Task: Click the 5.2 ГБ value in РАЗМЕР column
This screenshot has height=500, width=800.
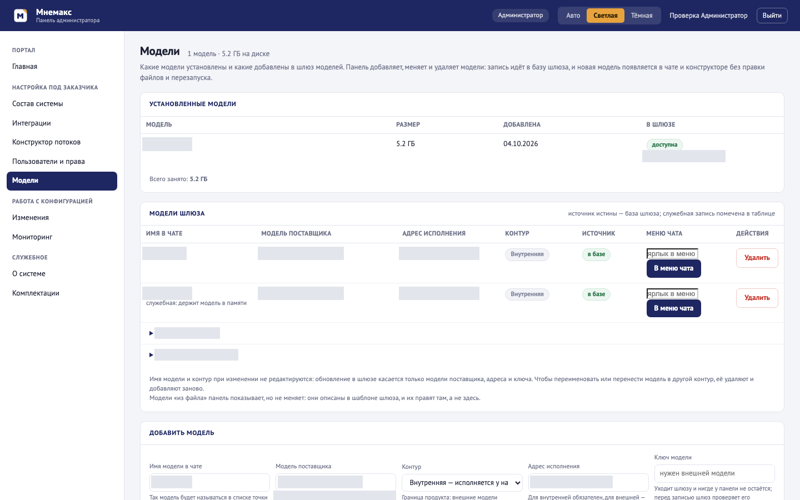Action: [406, 144]
